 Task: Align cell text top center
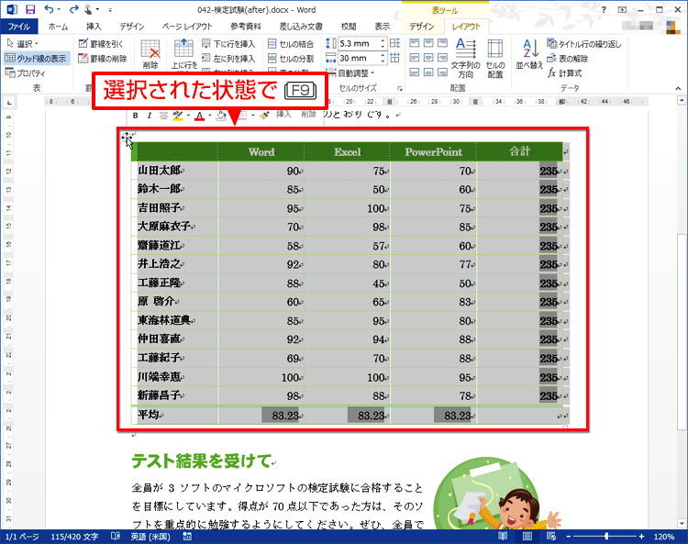(x=428, y=43)
